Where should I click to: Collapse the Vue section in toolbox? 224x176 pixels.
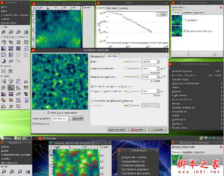point(2,27)
